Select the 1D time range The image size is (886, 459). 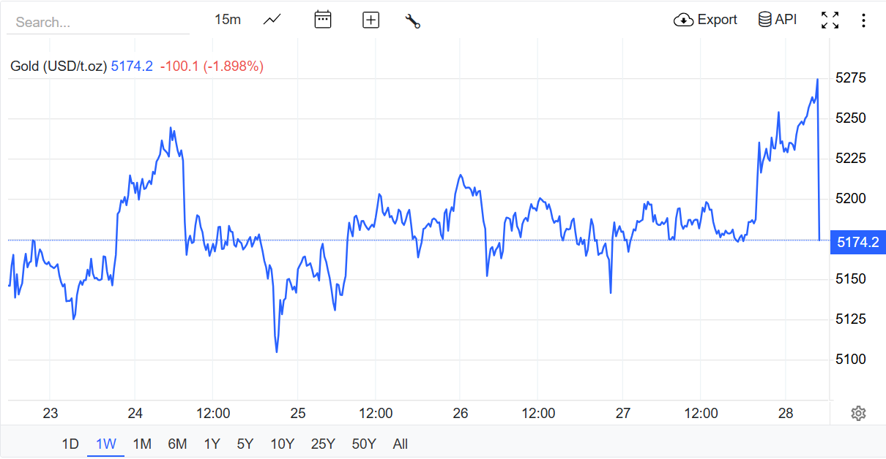pyautogui.click(x=70, y=444)
